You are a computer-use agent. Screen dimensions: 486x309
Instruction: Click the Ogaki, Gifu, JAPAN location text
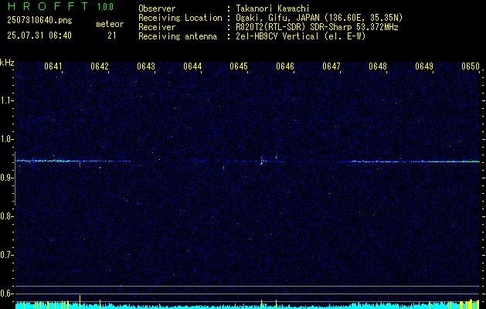319,18
